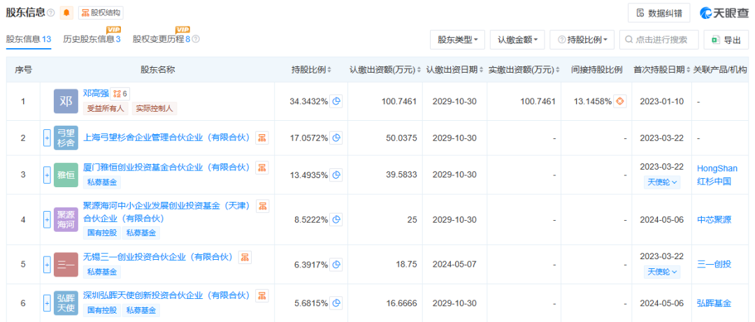Open equity structure icon for 深圳弘晖天使

[262, 295]
